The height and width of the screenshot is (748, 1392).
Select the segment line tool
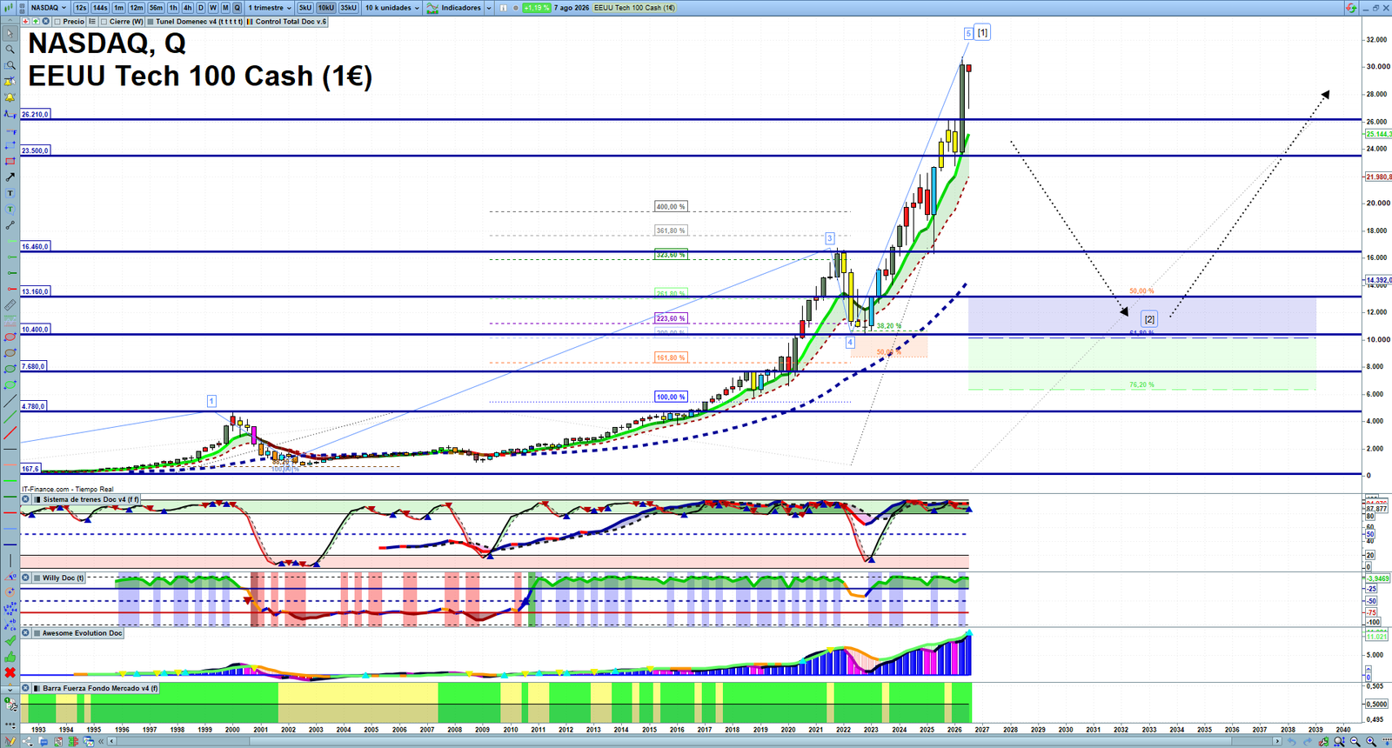tap(10, 225)
